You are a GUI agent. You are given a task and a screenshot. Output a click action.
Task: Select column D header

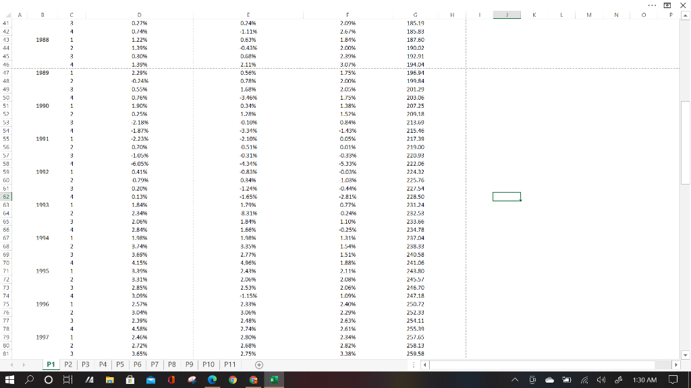point(139,15)
